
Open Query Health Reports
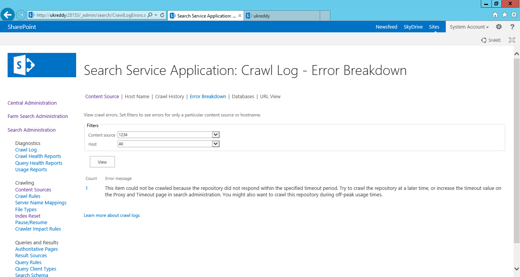[39, 163]
